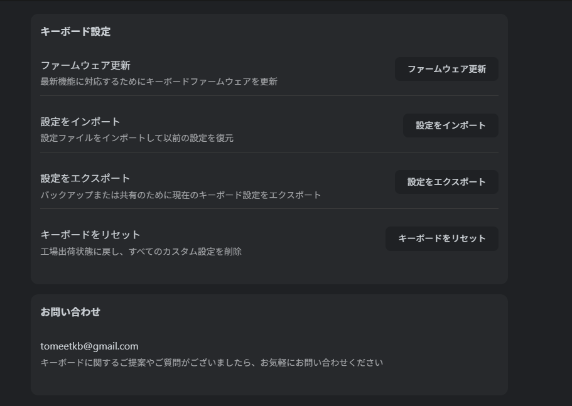This screenshot has height=406, width=572.
Task: Select the 設定をエクスポート row title text
Action: 85,178
